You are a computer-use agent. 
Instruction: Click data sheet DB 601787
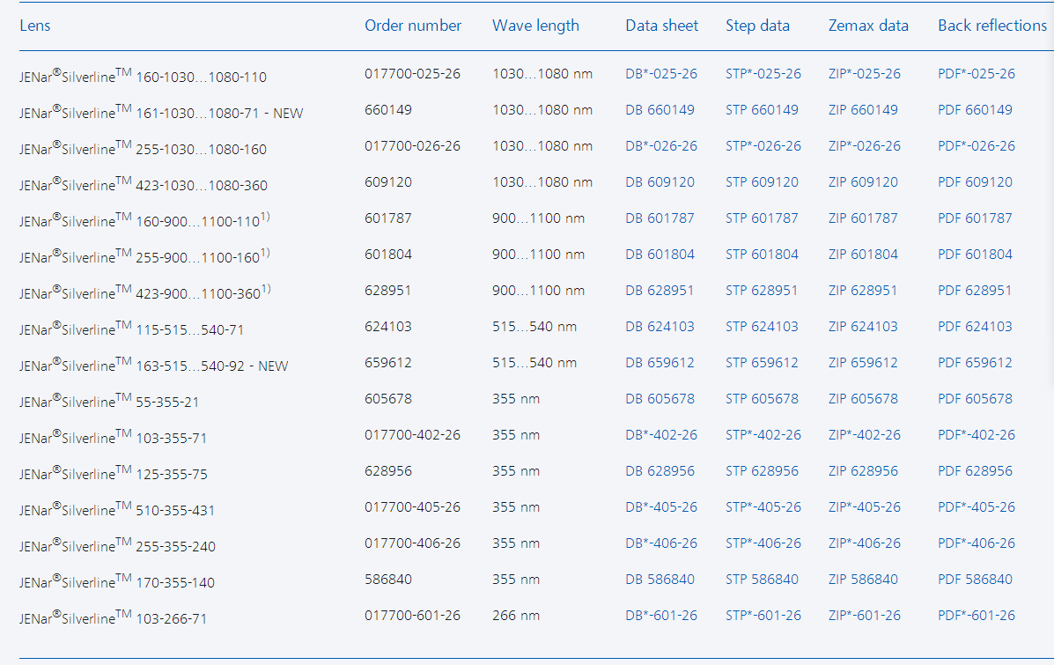[660, 218]
